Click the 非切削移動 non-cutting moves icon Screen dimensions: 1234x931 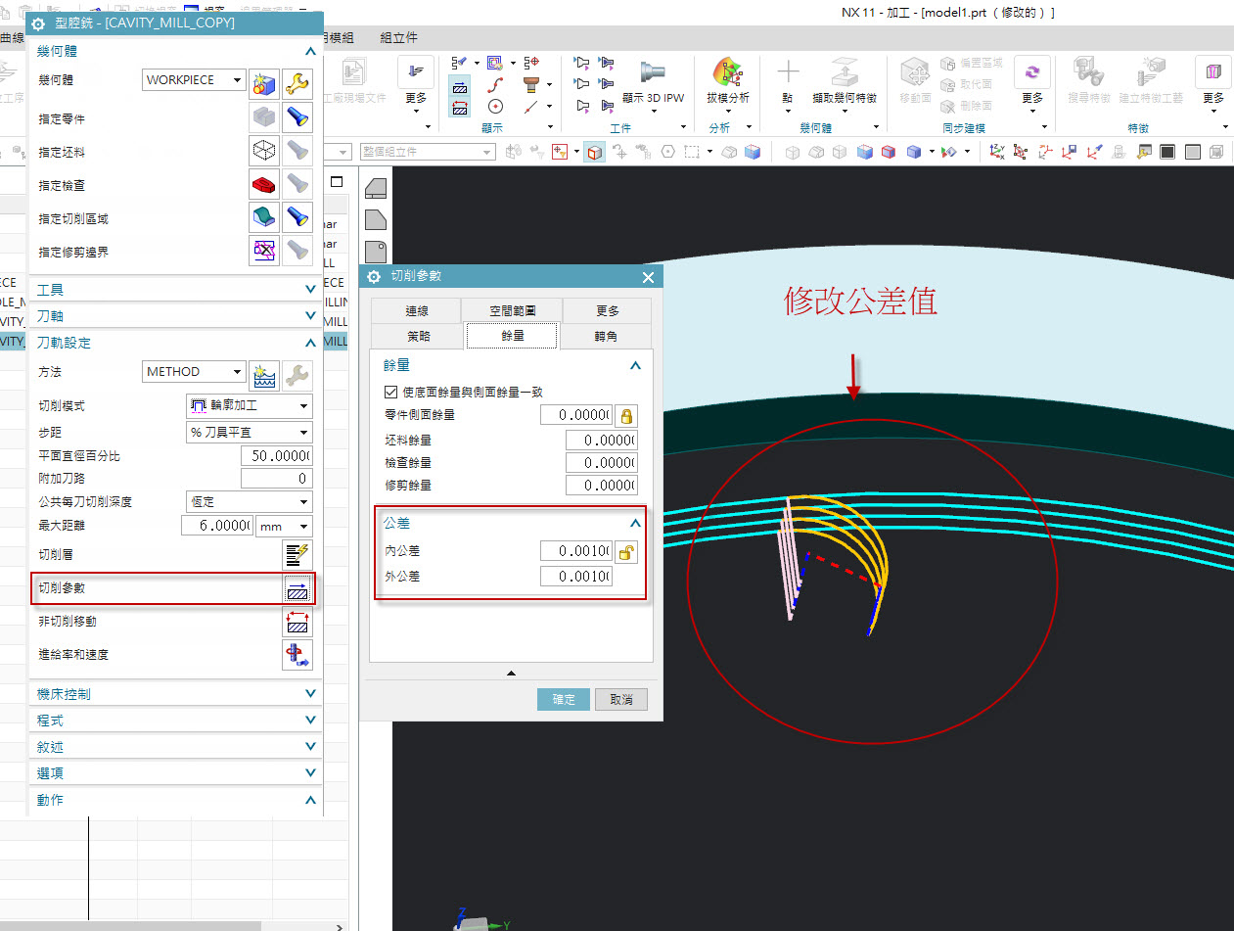(297, 622)
